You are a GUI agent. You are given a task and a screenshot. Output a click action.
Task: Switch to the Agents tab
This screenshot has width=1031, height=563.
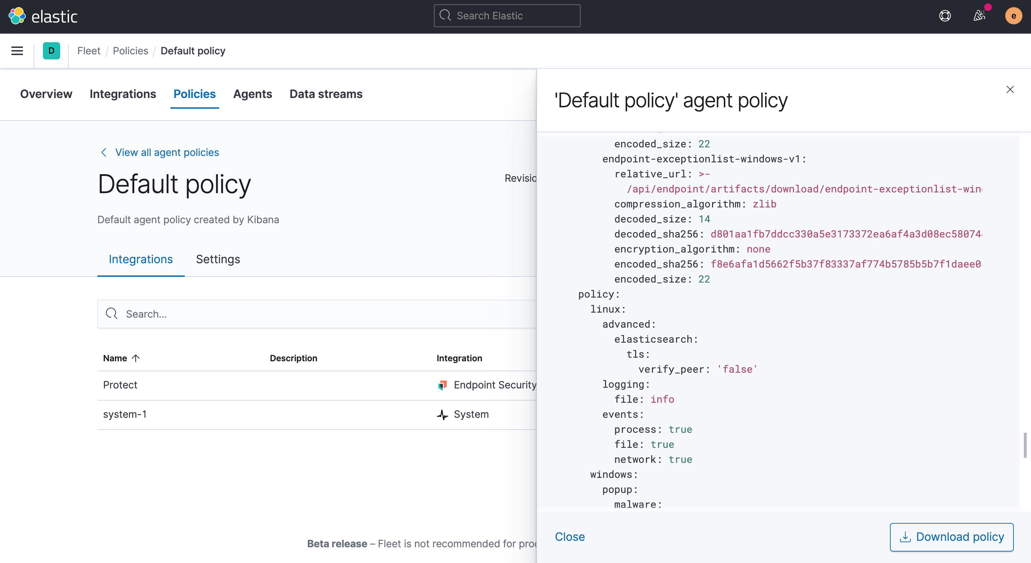pos(252,94)
